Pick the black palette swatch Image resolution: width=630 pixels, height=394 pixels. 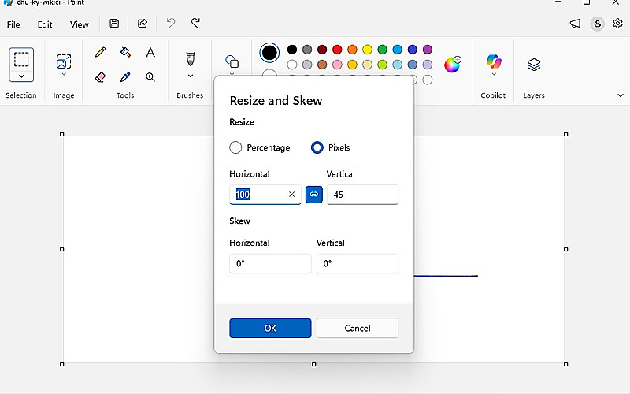tap(292, 50)
